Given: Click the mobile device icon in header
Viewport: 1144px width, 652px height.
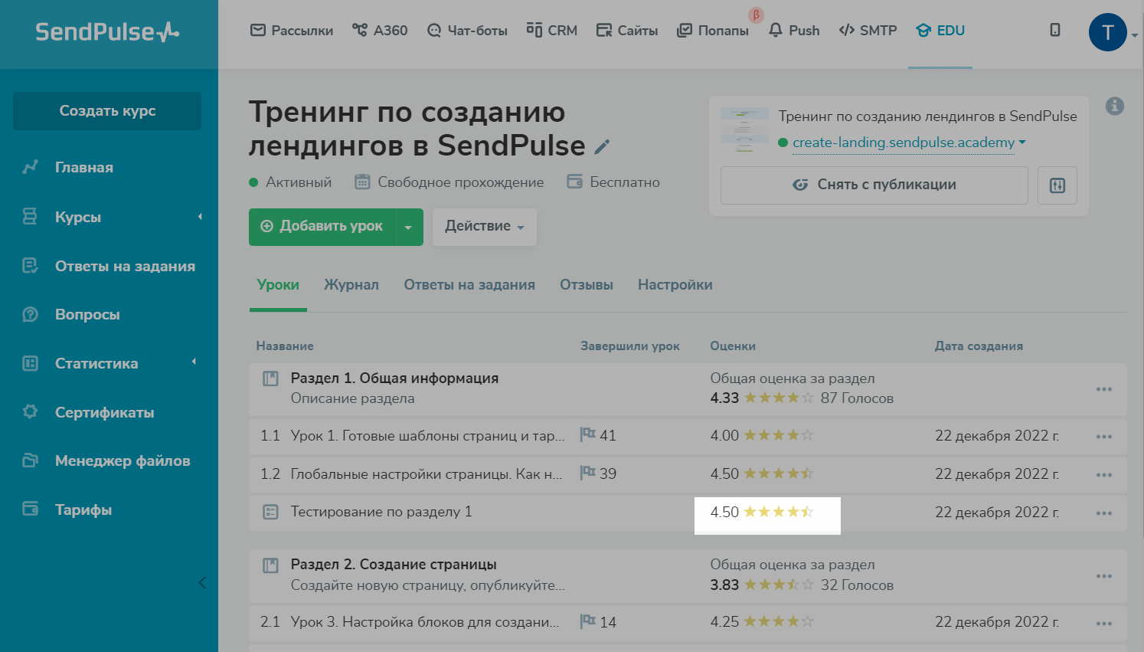Looking at the screenshot, I should point(1054,31).
